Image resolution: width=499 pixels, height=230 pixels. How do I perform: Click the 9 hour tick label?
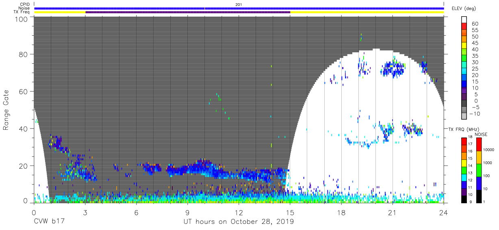point(188,213)
